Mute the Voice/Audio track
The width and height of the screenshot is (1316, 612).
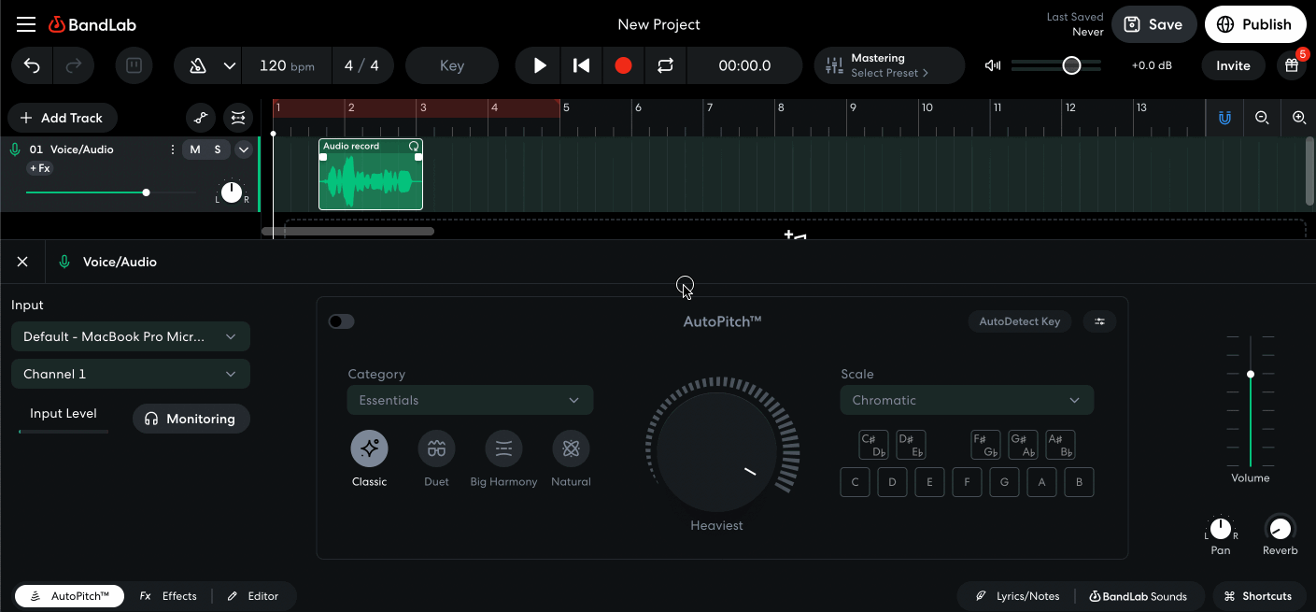(195, 149)
